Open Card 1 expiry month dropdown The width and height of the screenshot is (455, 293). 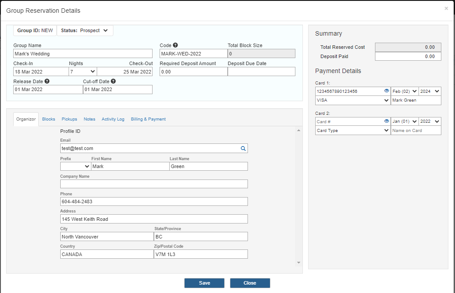click(x=405, y=91)
